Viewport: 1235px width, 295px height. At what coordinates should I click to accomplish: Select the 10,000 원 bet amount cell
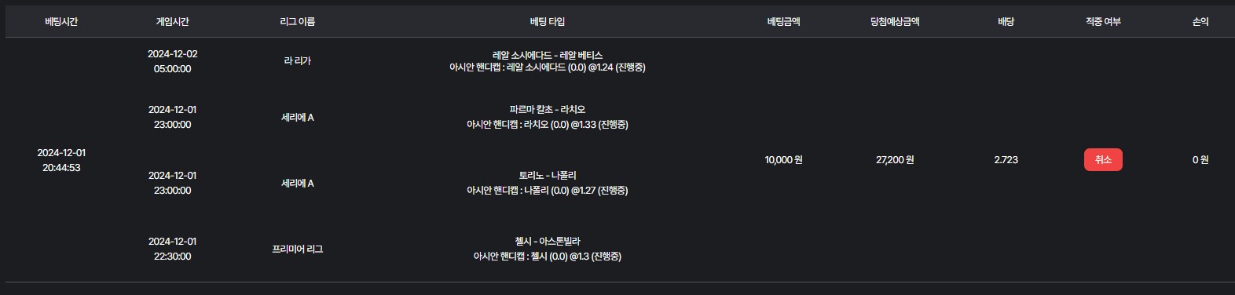tap(783, 160)
